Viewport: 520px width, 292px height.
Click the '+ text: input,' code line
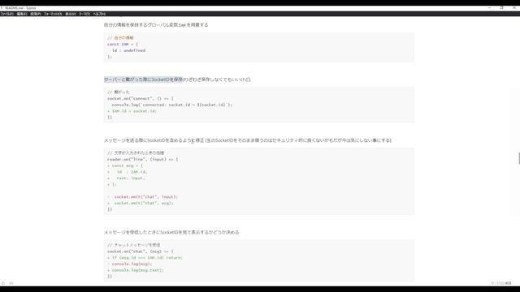coord(126,178)
